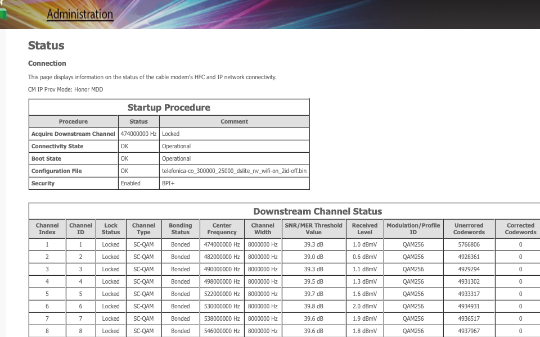
Task: Select the Status page heading
Action: pos(46,45)
